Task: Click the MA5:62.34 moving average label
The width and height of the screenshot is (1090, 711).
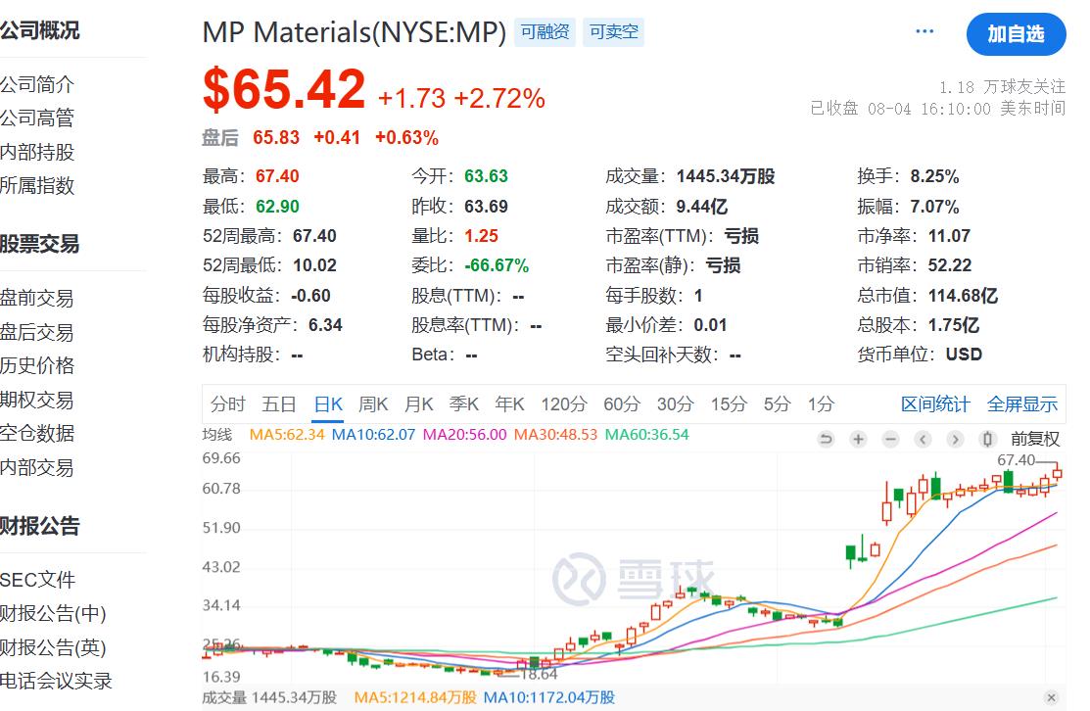Action: 286,435
